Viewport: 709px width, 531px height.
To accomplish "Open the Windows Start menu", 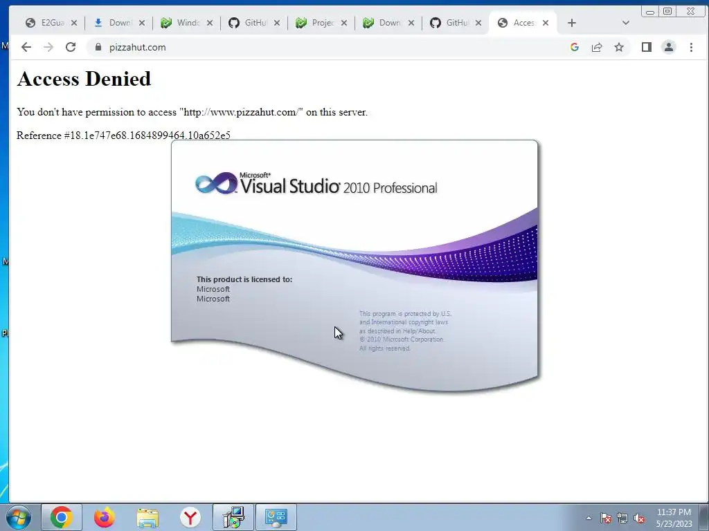I will pyautogui.click(x=19, y=517).
